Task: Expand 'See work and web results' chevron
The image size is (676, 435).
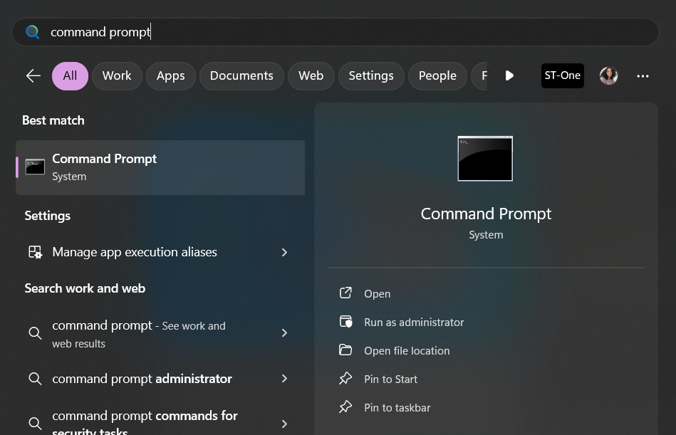Action: [x=284, y=333]
